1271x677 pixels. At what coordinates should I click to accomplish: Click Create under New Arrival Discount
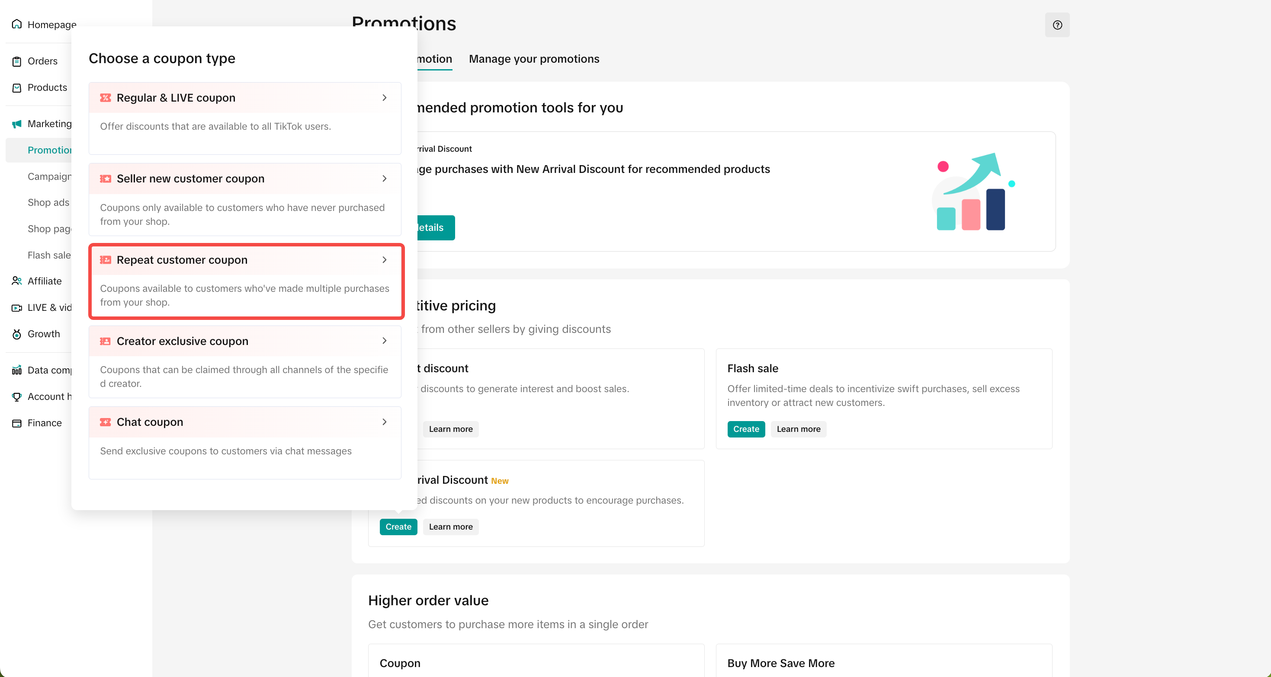click(x=398, y=527)
